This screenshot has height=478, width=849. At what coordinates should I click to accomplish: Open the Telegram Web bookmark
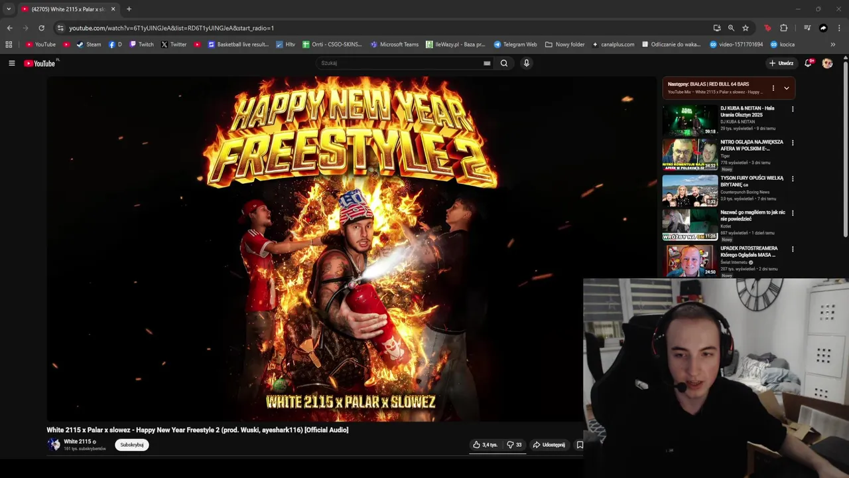point(515,44)
